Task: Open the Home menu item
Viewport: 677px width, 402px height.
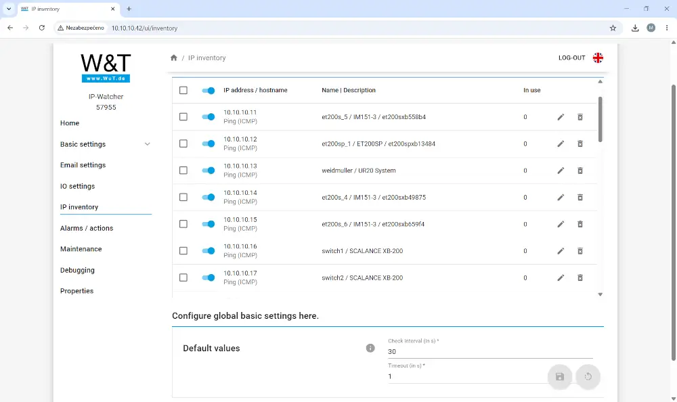Action: (x=70, y=123)
